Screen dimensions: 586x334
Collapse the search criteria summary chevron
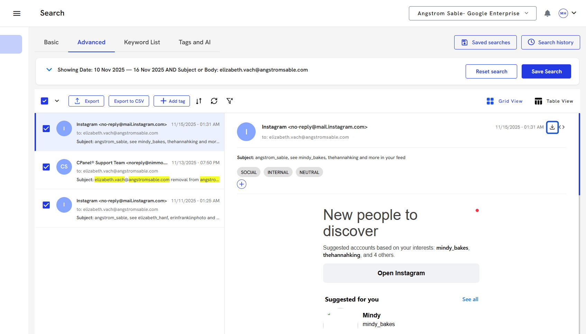[49, 70]
